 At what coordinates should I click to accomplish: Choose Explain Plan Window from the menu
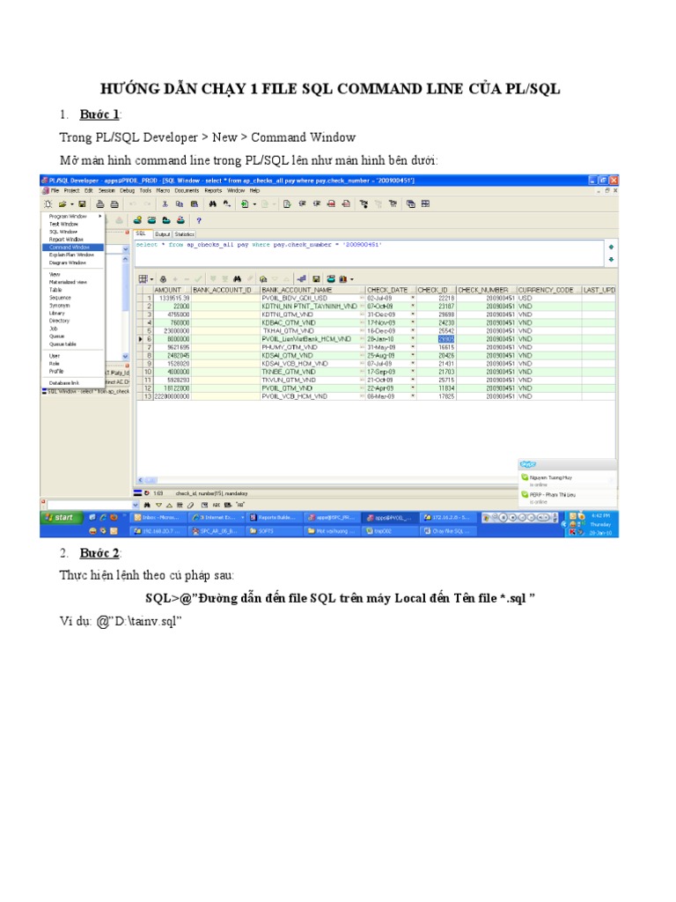71,255
